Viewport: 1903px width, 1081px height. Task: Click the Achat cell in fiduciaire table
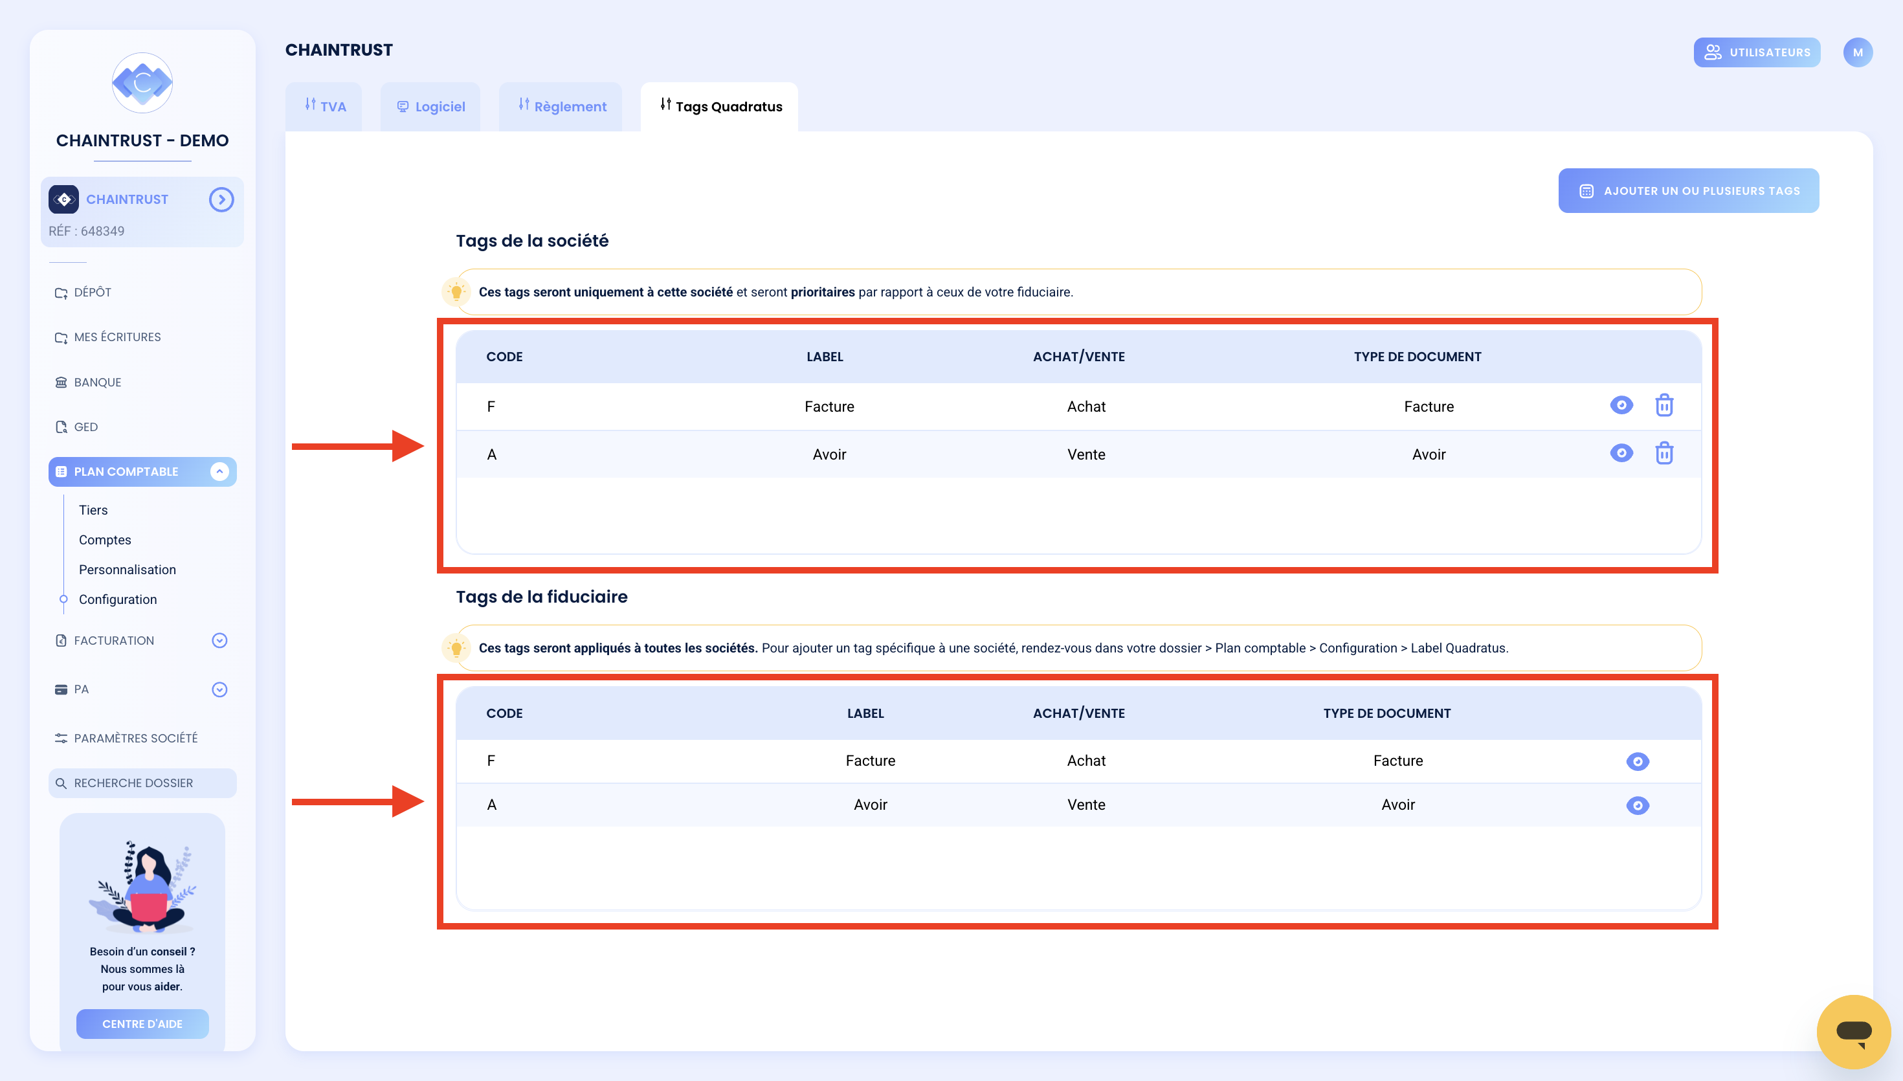[1086, 761]
